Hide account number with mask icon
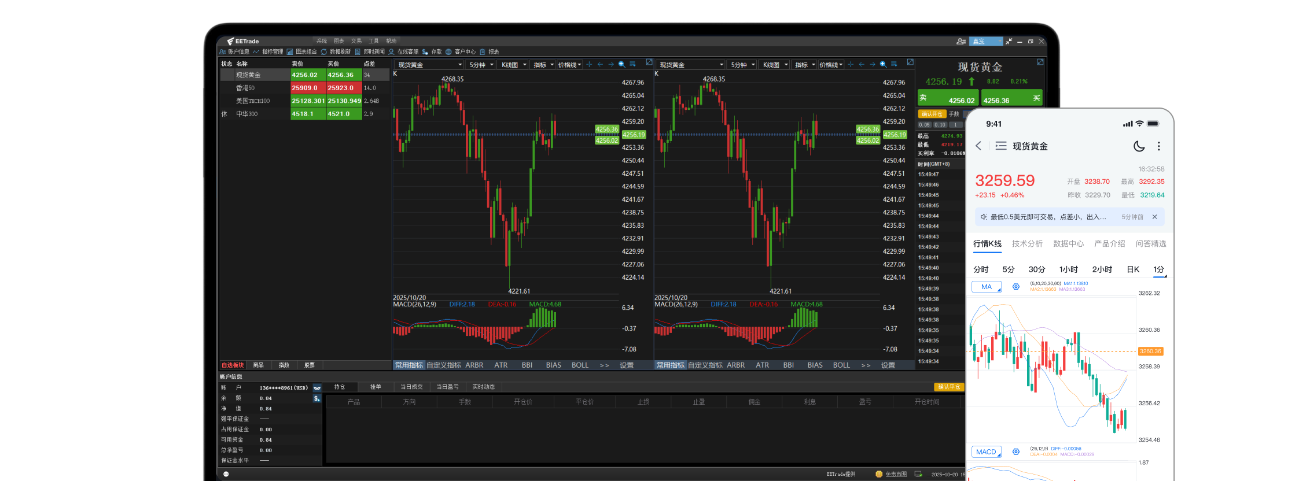 (x=317, y=388)
